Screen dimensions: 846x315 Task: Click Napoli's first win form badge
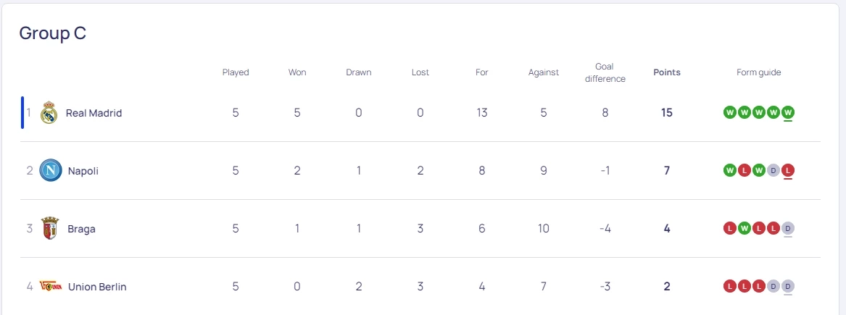pos(730,170)
